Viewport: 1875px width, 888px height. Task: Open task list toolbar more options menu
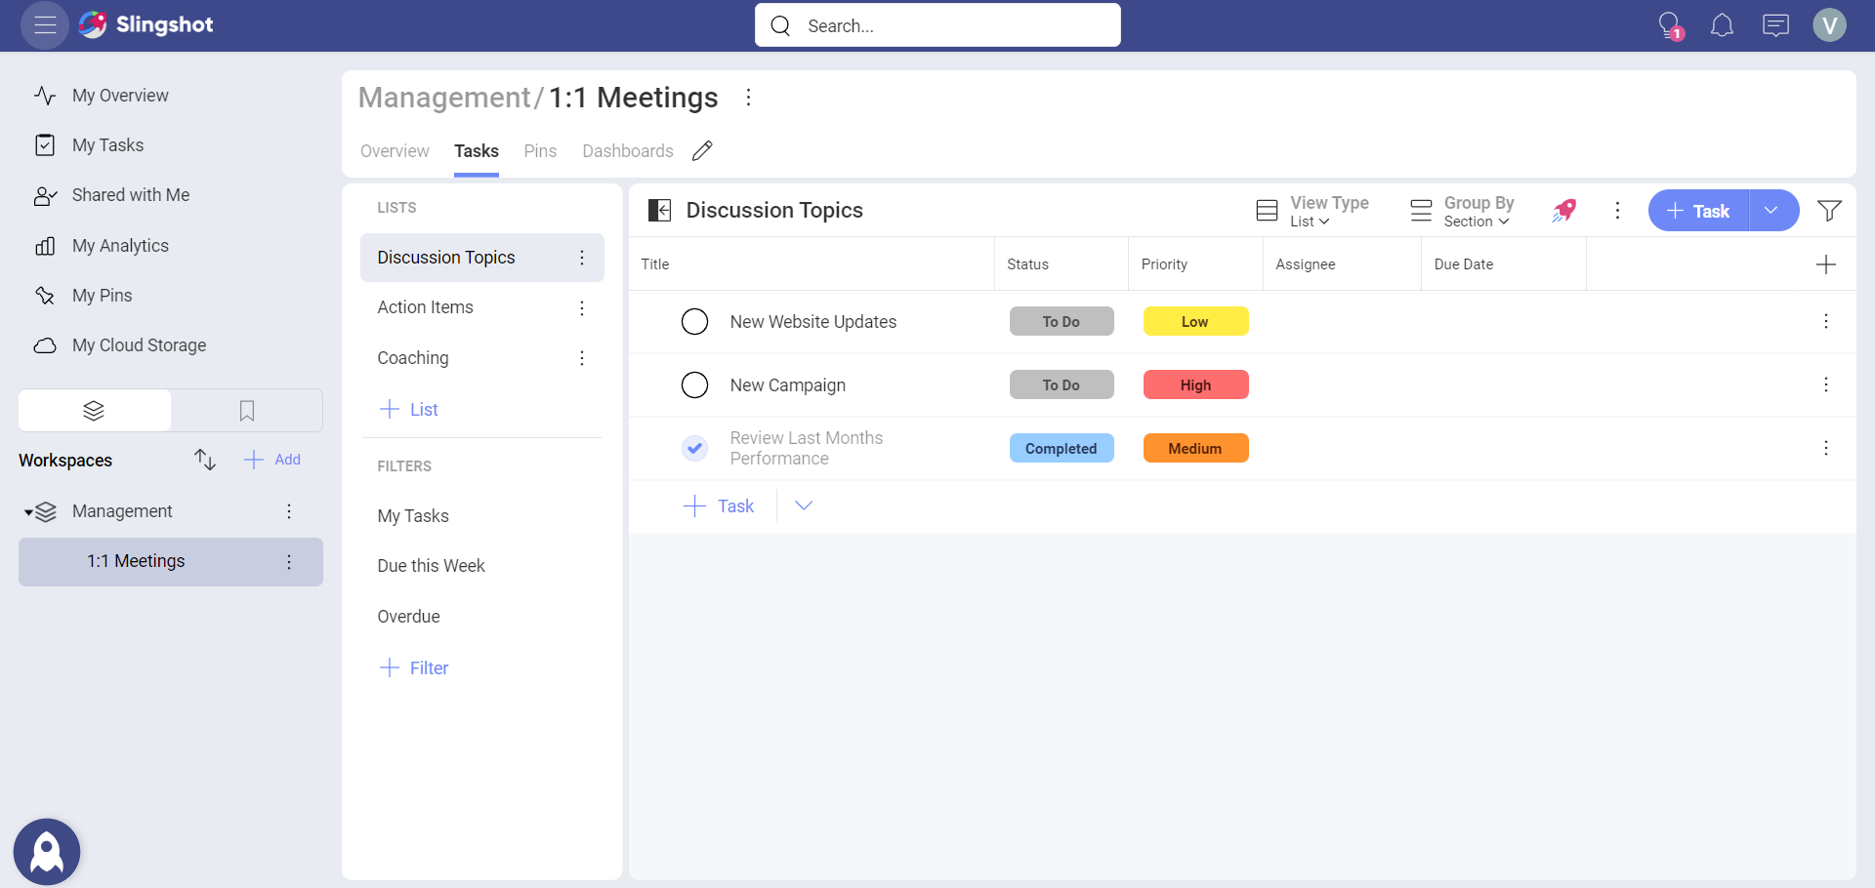click(x=1617, y=210)
